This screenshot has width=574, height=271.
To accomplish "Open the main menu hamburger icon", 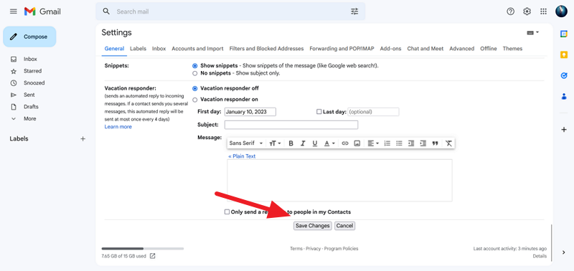I will [13, 11].
